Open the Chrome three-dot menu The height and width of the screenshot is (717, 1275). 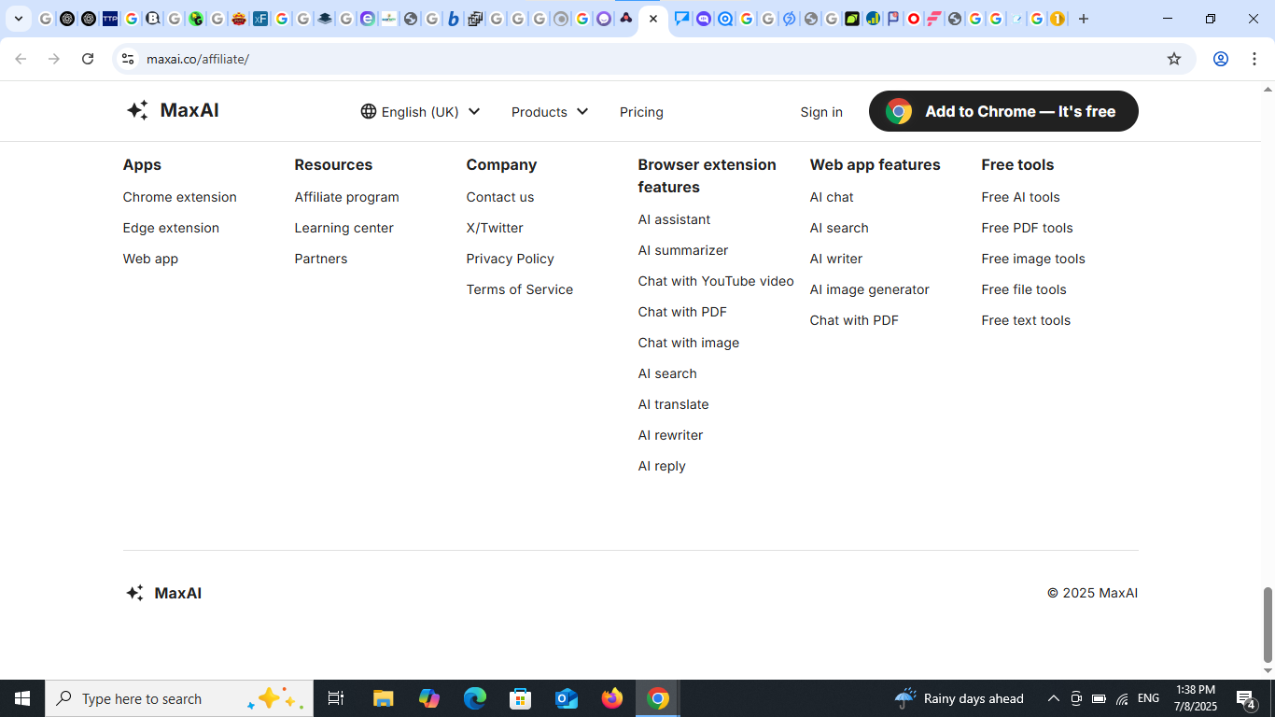[1254, 59]
